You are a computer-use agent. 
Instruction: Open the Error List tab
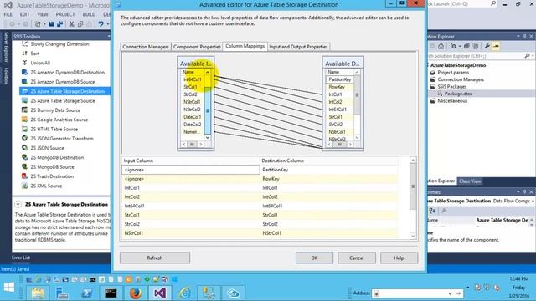coord(21,258)
